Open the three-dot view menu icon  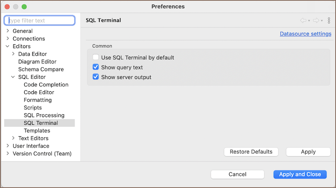(x=329, y=20)
